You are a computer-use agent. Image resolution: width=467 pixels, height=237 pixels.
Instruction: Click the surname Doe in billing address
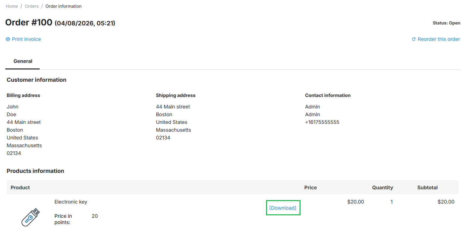11,114
